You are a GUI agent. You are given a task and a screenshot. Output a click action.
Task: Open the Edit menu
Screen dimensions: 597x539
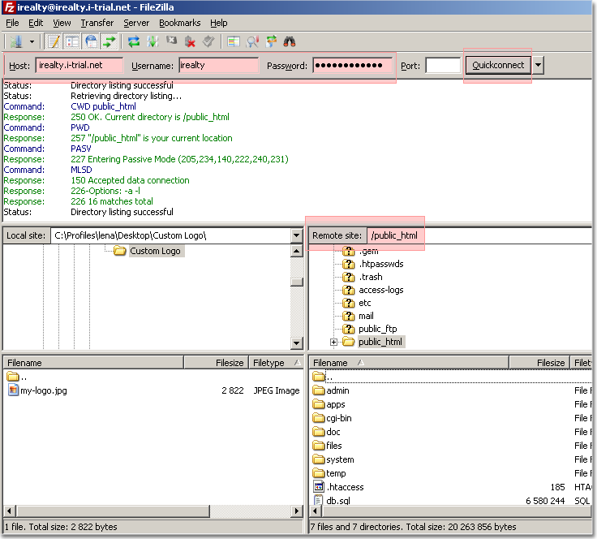pyautogui.click(x=36, y=23)
